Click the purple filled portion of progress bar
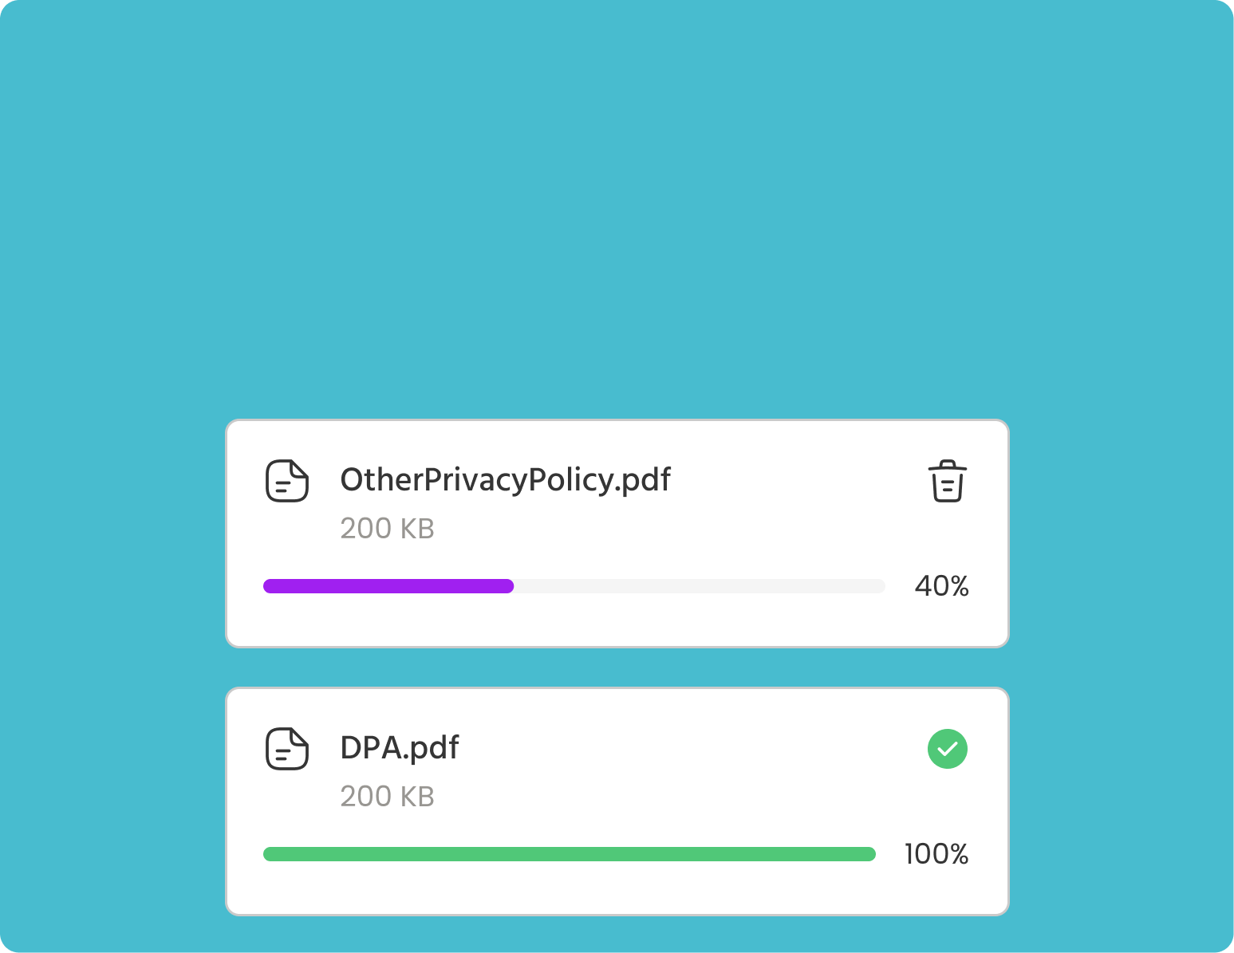Screen dimensions: 1234x953 point(388,586)
